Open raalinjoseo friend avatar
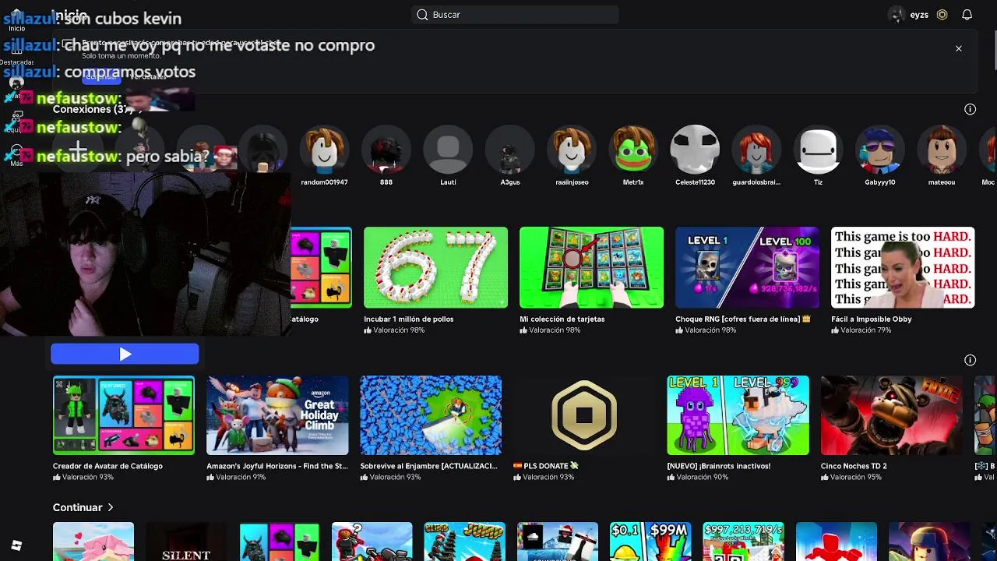Image resolution: width=997 pixels, height=561 pixels. [x=572, y=149]
